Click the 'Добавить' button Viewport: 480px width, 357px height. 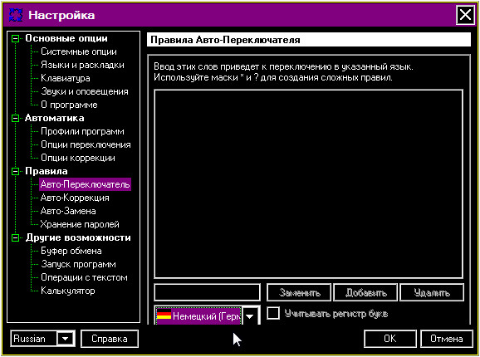365,292
